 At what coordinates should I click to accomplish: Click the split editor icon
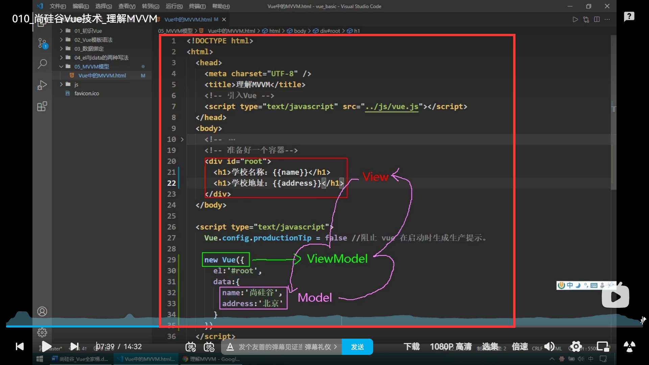(x=597, y=20)
